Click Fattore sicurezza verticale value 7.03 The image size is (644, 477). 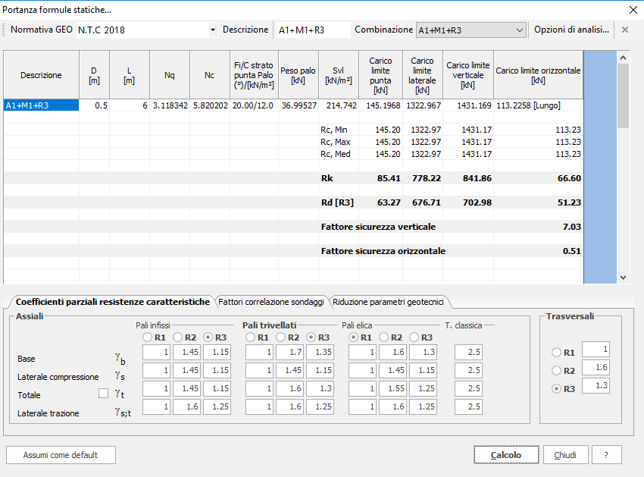572,227
